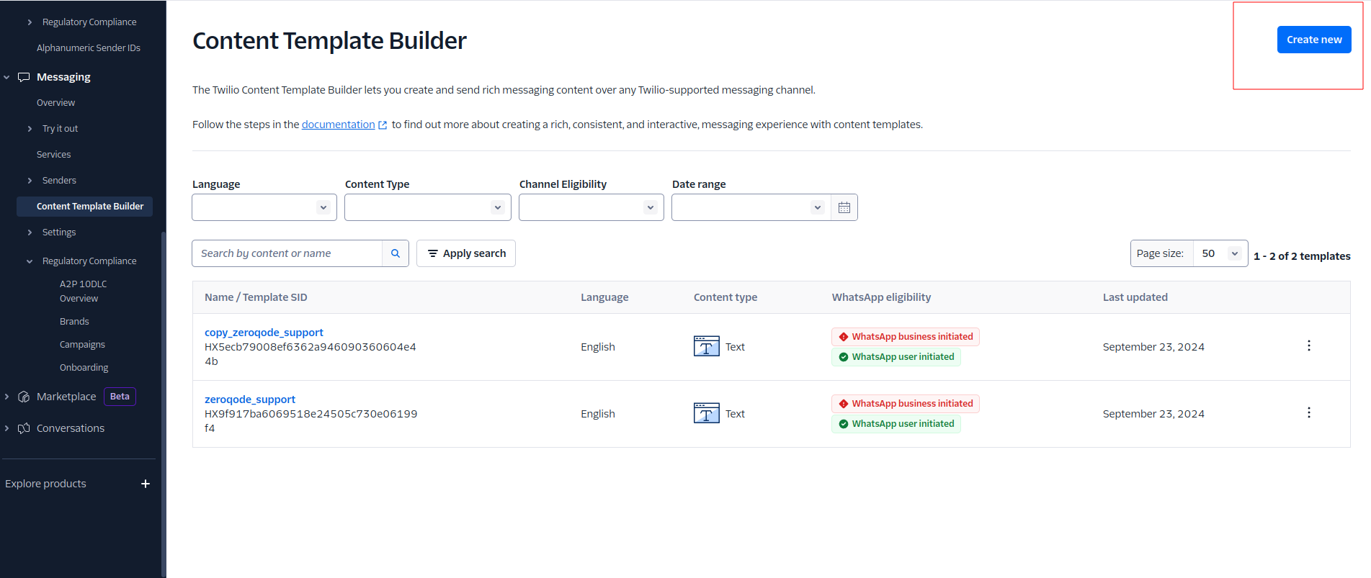Viewport: 1371px width, 578px height.
Task: Change the Page size 50 dropdown
Action: click(x=1220, y=253)
